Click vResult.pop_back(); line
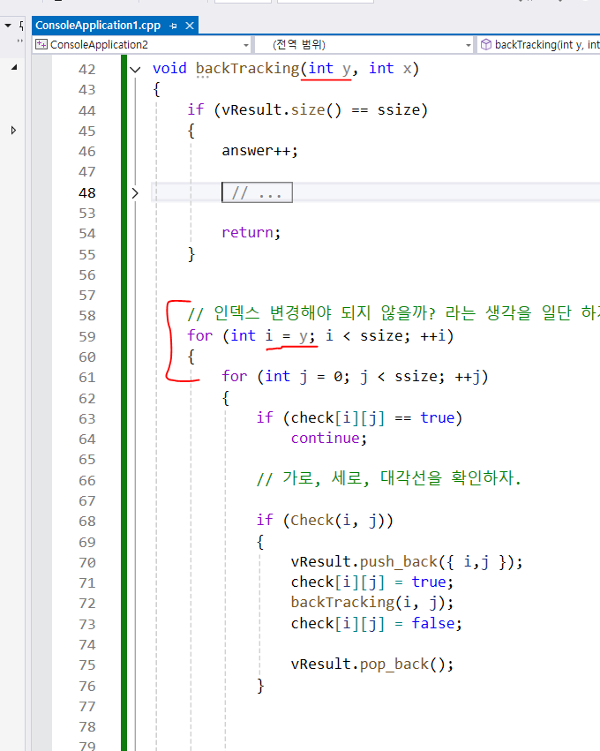600x751 pixels. (372, 665)
